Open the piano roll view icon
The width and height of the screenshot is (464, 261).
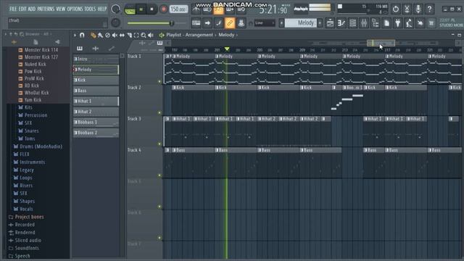pyautogui.click(x=341, y=22)
